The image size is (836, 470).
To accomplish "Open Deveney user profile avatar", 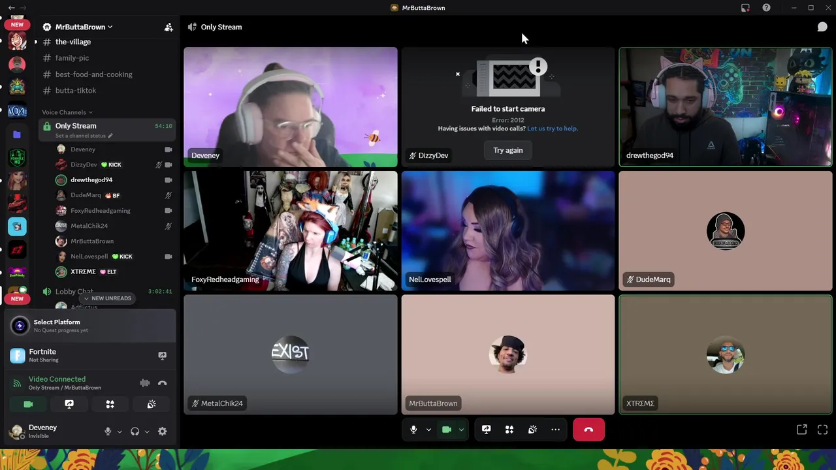I will (16, 431).
